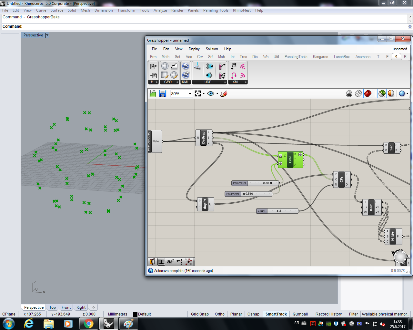Open Rhino's Paneling Tools menu
Screen dimensions: 413x330
[x=216, y=10]
